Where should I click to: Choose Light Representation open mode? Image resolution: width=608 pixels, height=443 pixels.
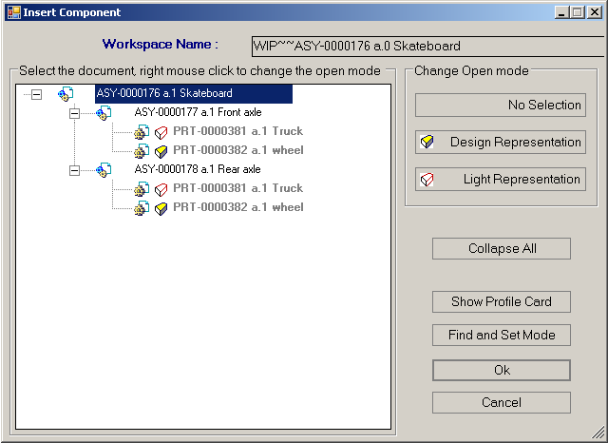[x=501, y=179]
